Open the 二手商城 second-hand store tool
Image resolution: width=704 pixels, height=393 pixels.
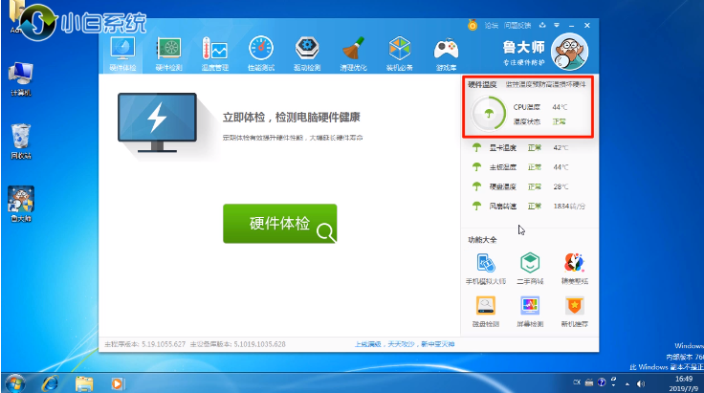pyautogui.click(x=530, y=267)
